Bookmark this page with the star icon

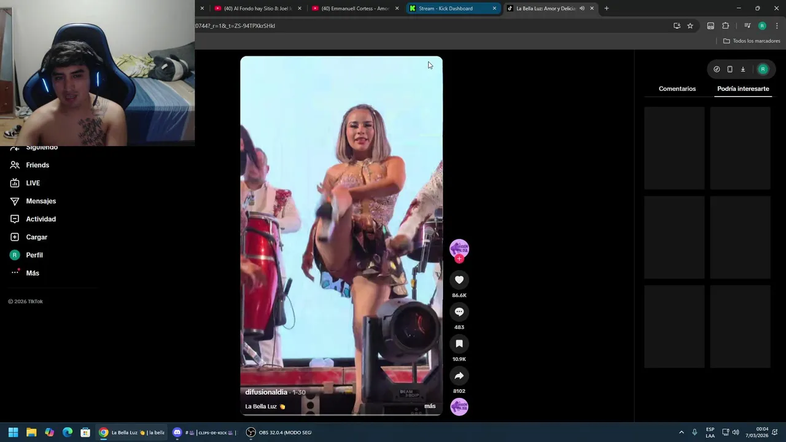(690, 26)
